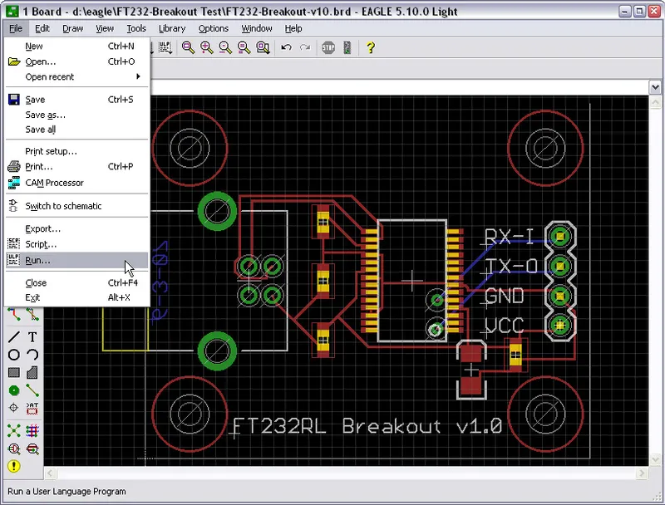665x505 pixels.
Task: Select the Text tool
Action: pyautogui.click(x=32, y=336)
